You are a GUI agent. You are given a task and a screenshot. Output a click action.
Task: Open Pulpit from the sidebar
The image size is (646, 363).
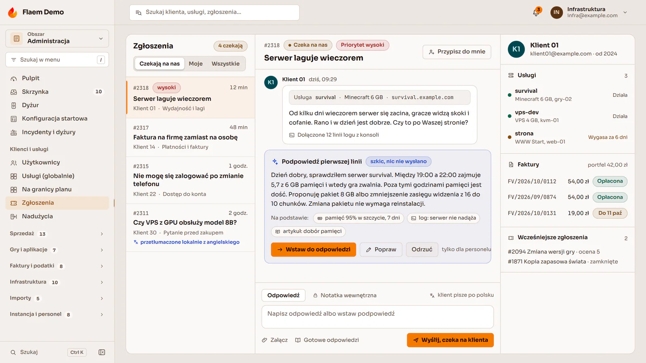coord(57,78)
